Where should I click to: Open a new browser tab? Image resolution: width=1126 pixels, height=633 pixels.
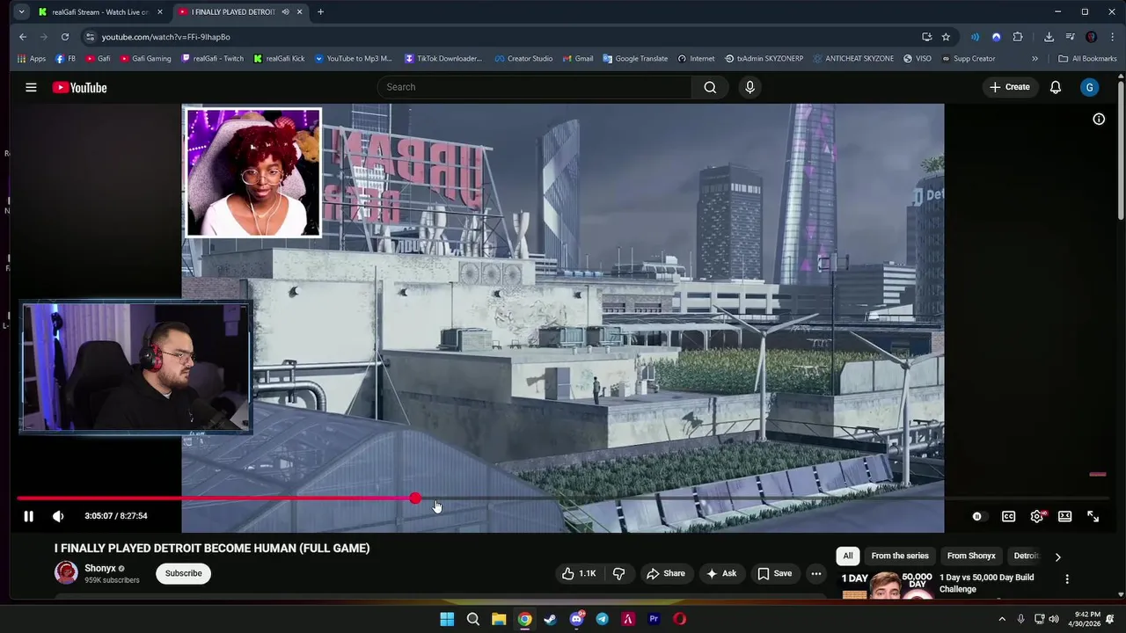[320, 12]
